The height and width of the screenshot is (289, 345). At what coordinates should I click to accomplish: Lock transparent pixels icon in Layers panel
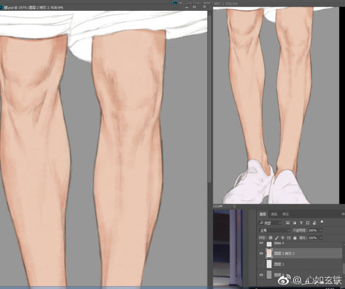[270, 237]
